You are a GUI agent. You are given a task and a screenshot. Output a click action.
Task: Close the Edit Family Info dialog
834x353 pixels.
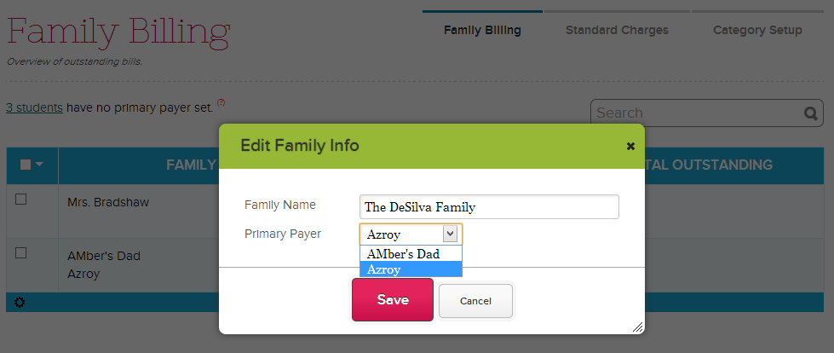630,146
